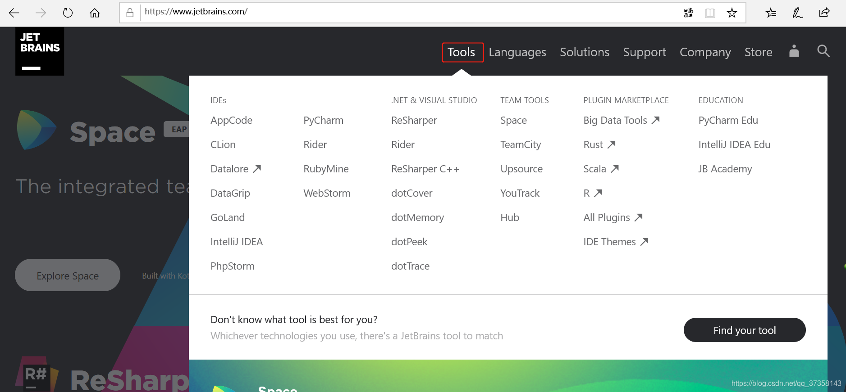The height and width of the screenshot is (392, 846).
Task: Open the translate page icon
Action: pos(688,13)
